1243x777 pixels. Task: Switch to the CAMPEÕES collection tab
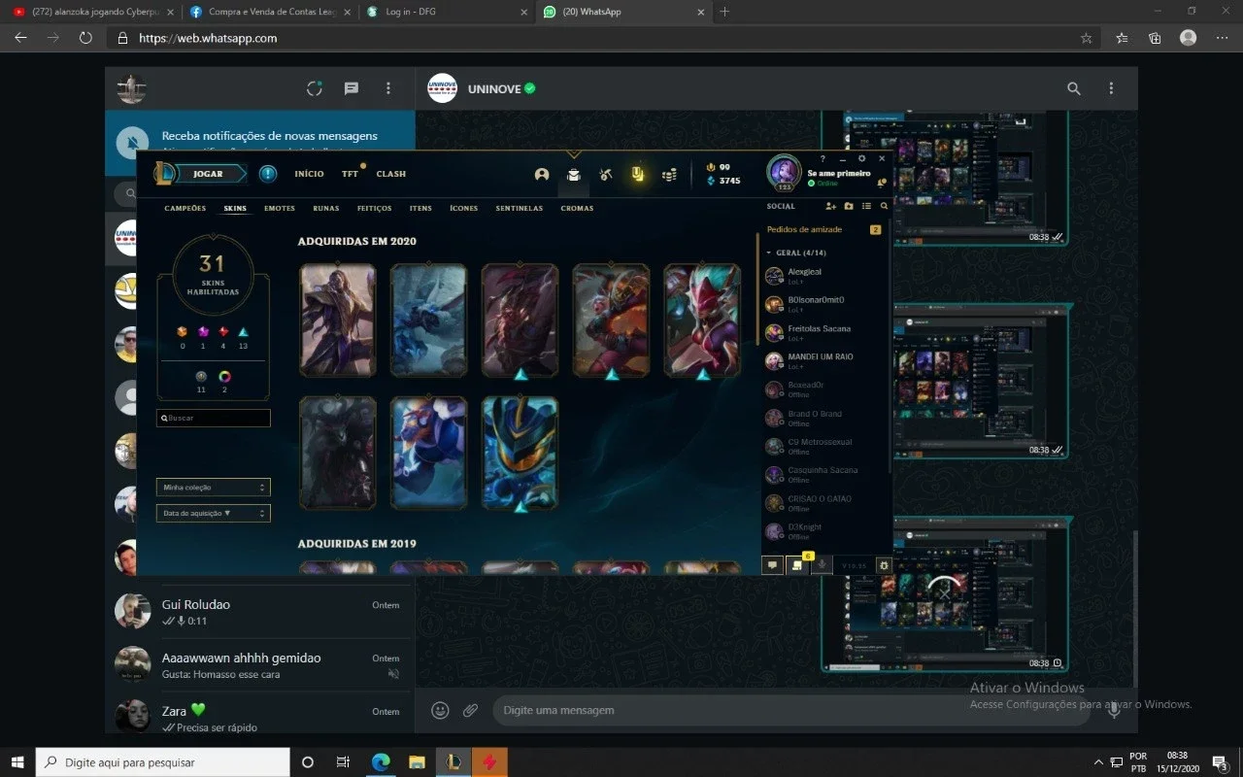click(185, 209)
